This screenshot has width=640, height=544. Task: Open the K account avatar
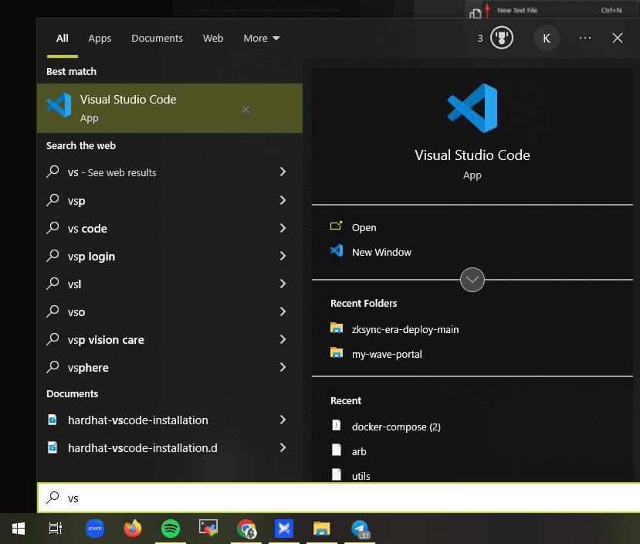point(546,39)
